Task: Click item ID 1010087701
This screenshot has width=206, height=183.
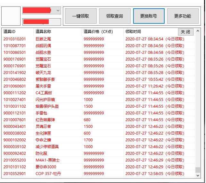Action: [14, 46]
